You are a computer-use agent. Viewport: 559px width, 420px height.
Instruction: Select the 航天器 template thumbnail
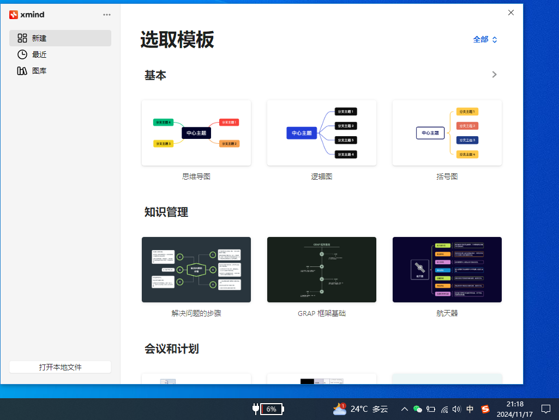point(447,269)
